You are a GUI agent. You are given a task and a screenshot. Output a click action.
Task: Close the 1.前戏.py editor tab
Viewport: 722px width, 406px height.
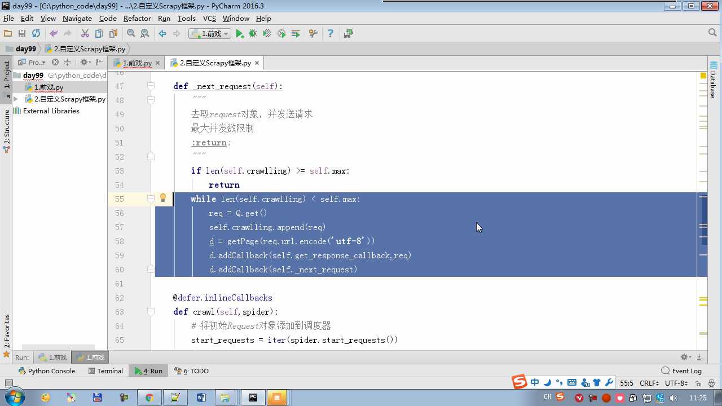157,63
